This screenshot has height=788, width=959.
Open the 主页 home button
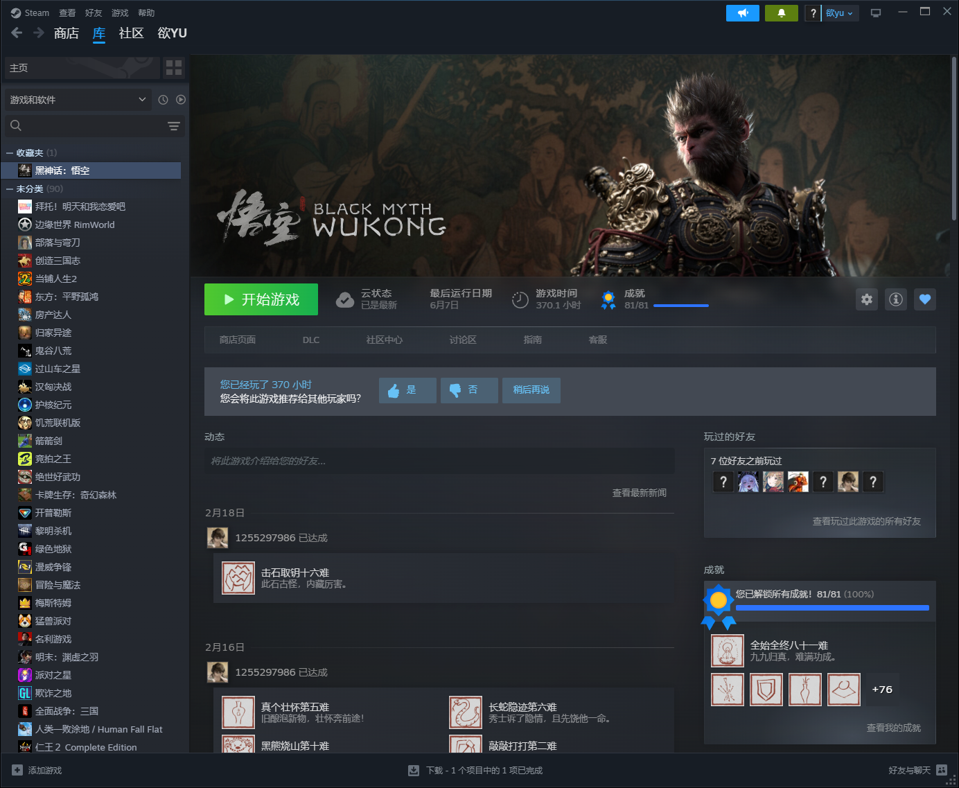(82, 67)
